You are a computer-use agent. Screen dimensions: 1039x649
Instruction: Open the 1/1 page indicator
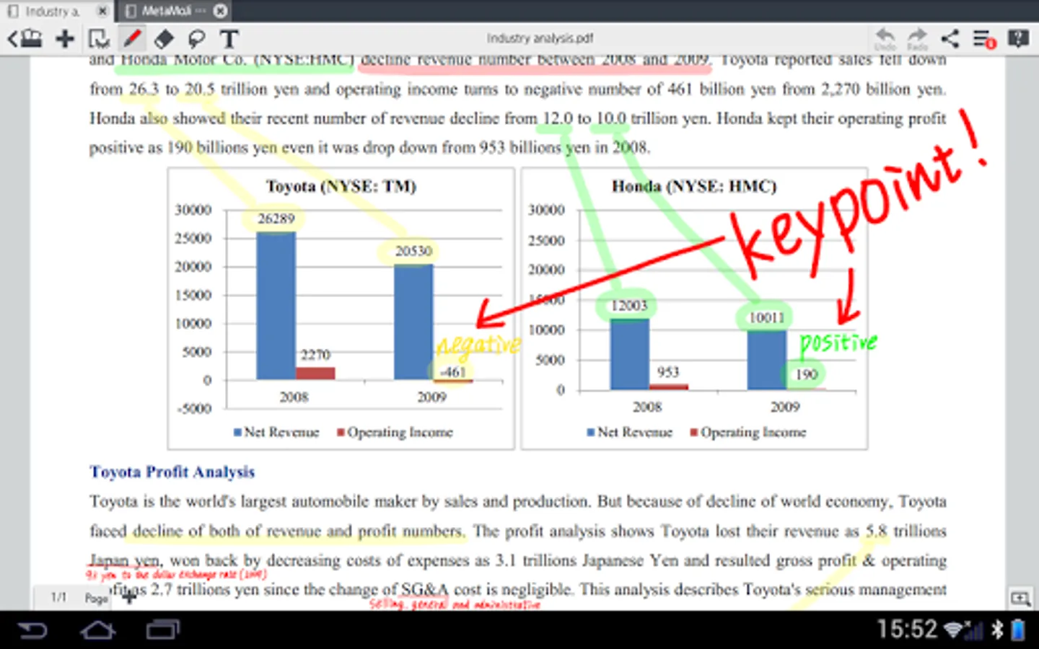point(58,597)
